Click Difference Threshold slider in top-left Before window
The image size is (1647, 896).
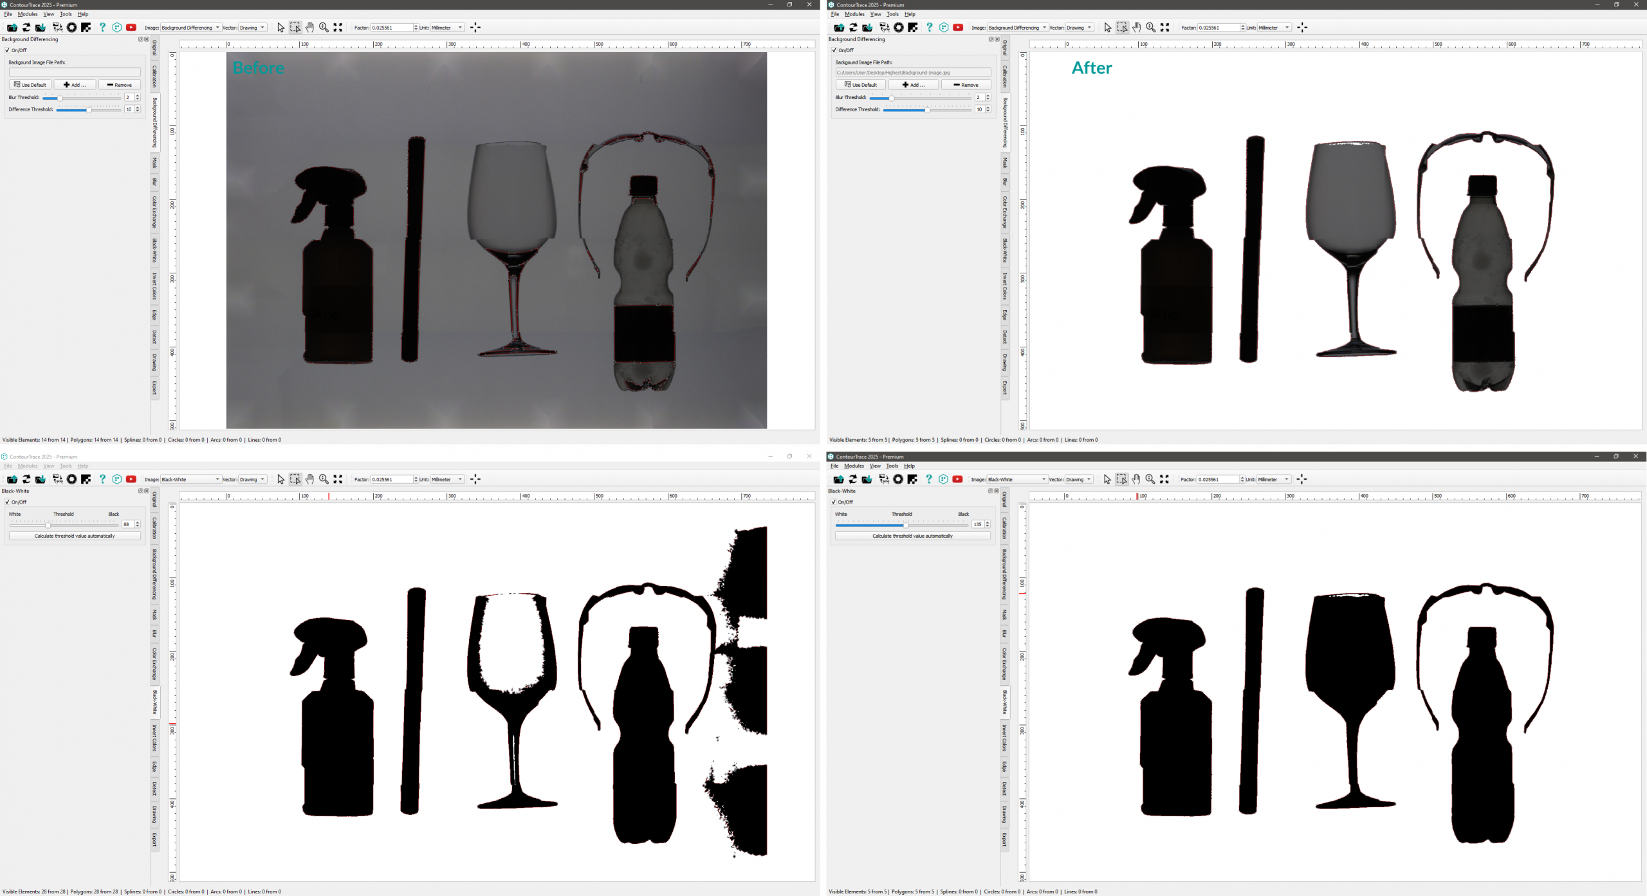[x=88, y=110]
